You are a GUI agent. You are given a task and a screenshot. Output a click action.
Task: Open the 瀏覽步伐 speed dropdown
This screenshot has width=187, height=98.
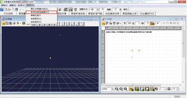[97, 9]
